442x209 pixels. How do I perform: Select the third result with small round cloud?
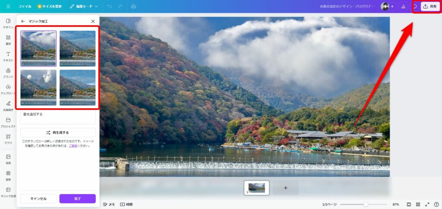pyautogui.click(x=38, y=87)
